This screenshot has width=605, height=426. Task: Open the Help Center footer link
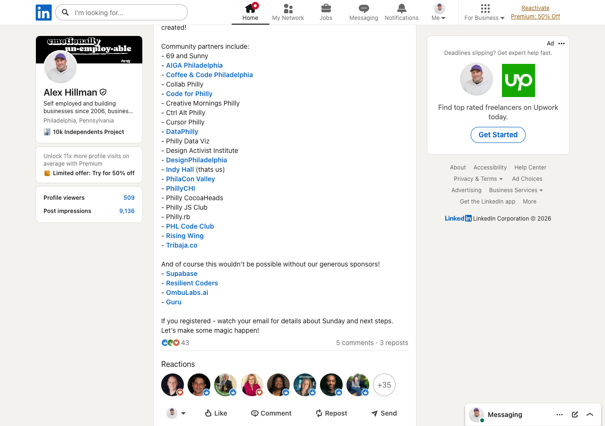(530, 168)
